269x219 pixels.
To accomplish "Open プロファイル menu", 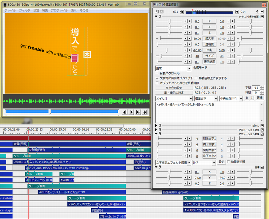I will pyautogui.click(x=60, y=10).
